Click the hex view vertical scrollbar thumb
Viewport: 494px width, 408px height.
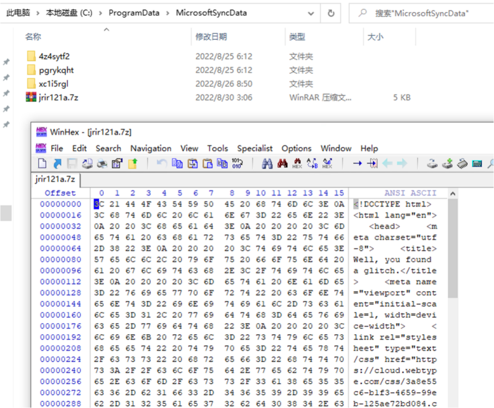(453, 248)
